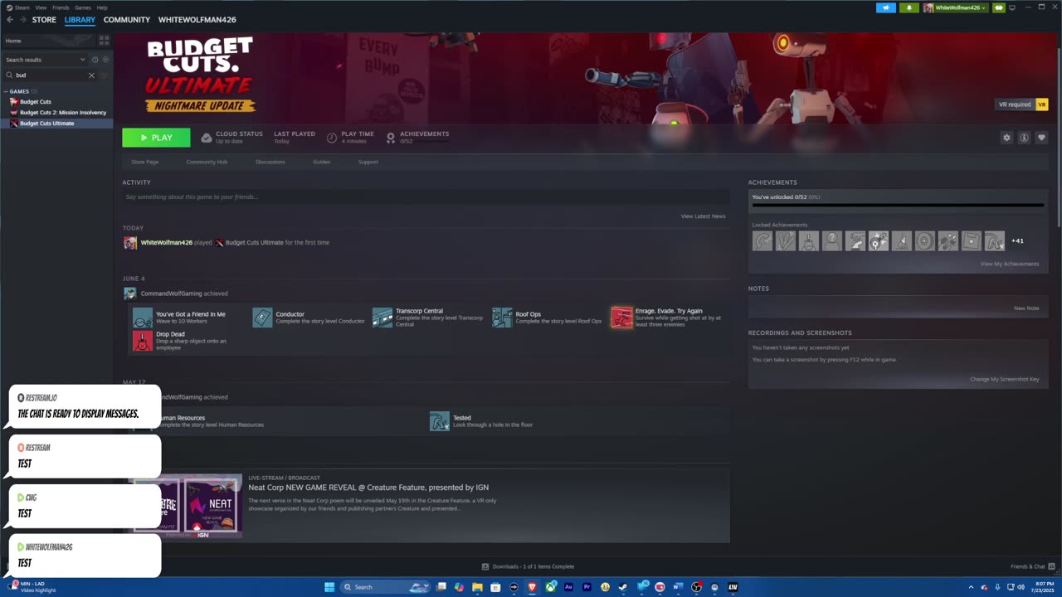The width and height of the screenshot is (1062, 597).
Task: Open the Drop Dead achievement icon
Action: (143, 341)
